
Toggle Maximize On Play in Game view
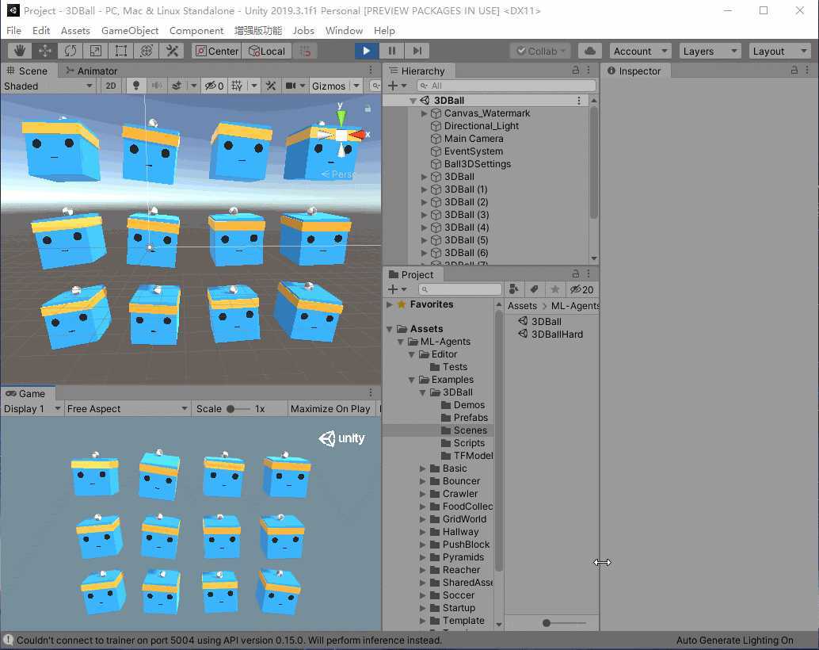pos(330,409)
